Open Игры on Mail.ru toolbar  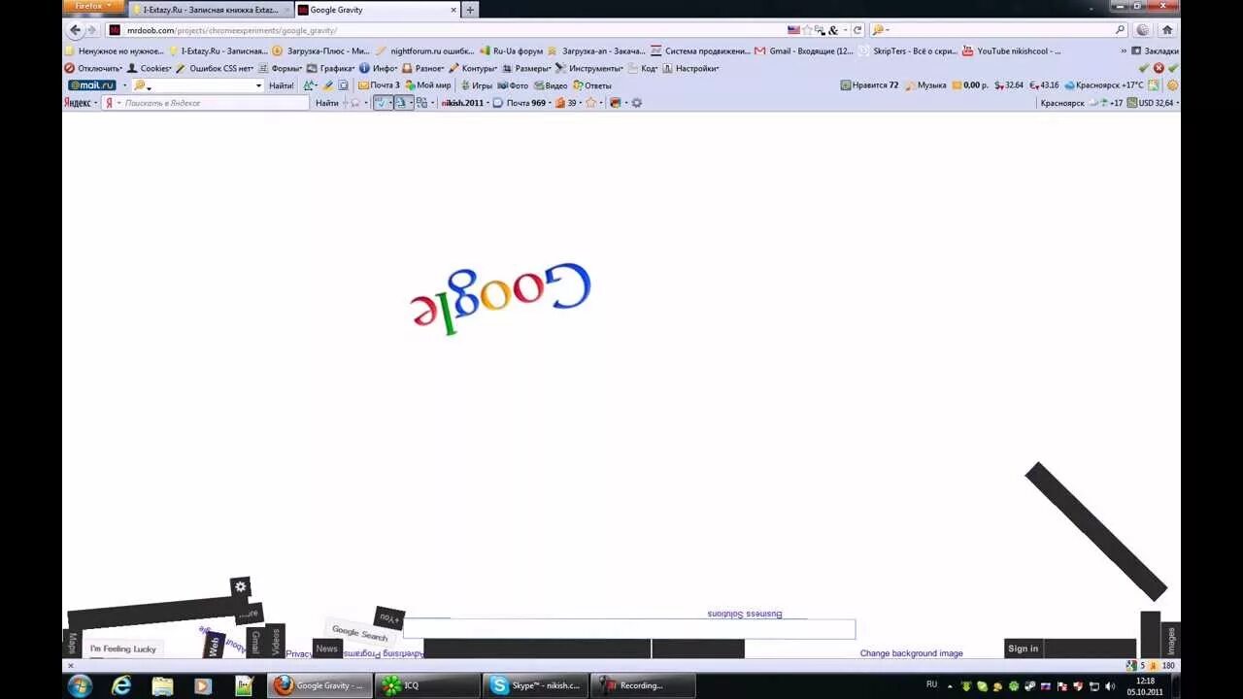click(x=476, y=85)
